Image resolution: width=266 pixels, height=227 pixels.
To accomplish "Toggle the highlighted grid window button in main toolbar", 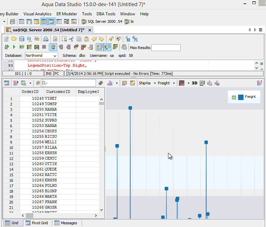I will click(44, 21).
